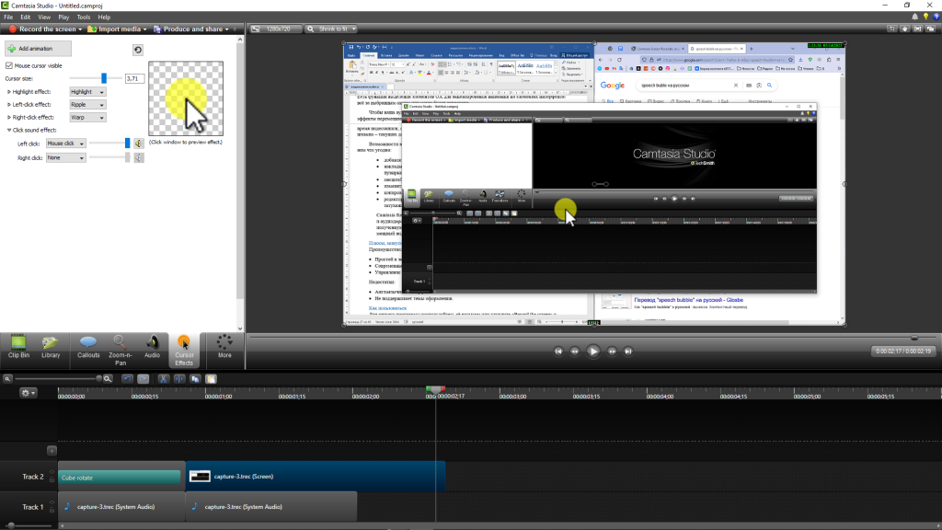Click the scissors Cut icon on timeline toolbar
The width and height of the screenshot is (942, 530).
click(x=164, y=378)
